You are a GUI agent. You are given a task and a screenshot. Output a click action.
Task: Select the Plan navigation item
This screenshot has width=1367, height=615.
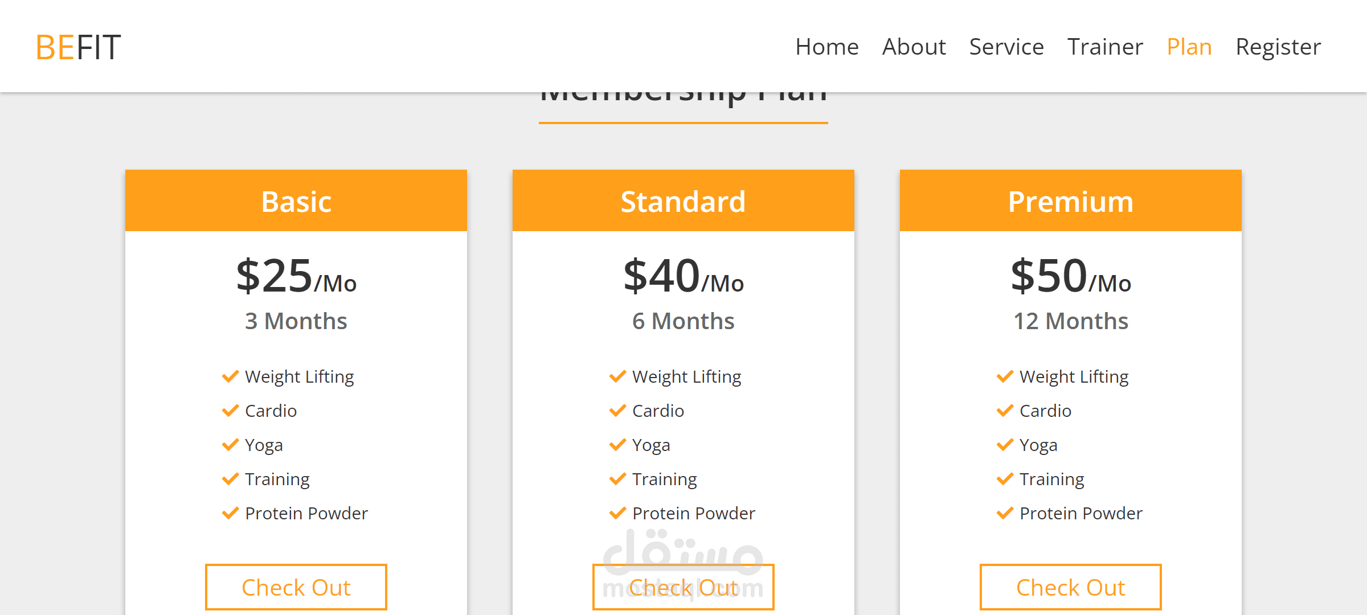tap(1189, 47)
